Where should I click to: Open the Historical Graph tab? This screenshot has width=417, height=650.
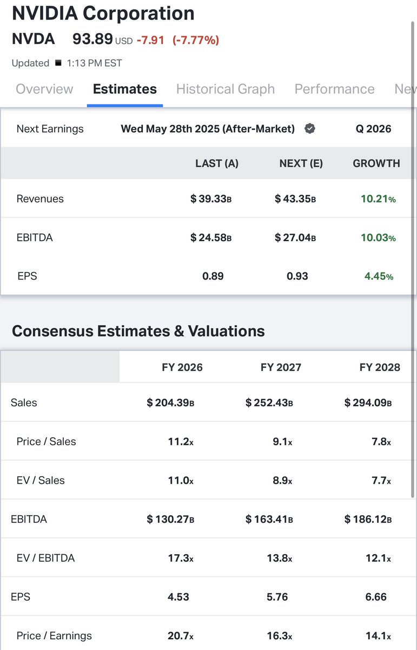(x=226, y=89)
